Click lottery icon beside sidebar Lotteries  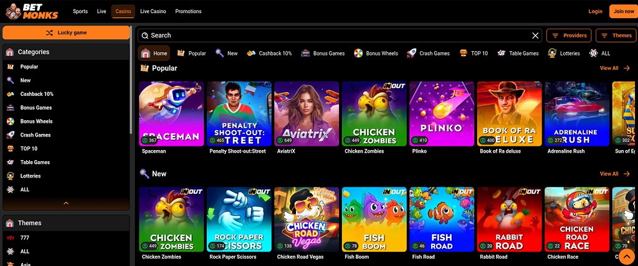[x=11, y=176]
